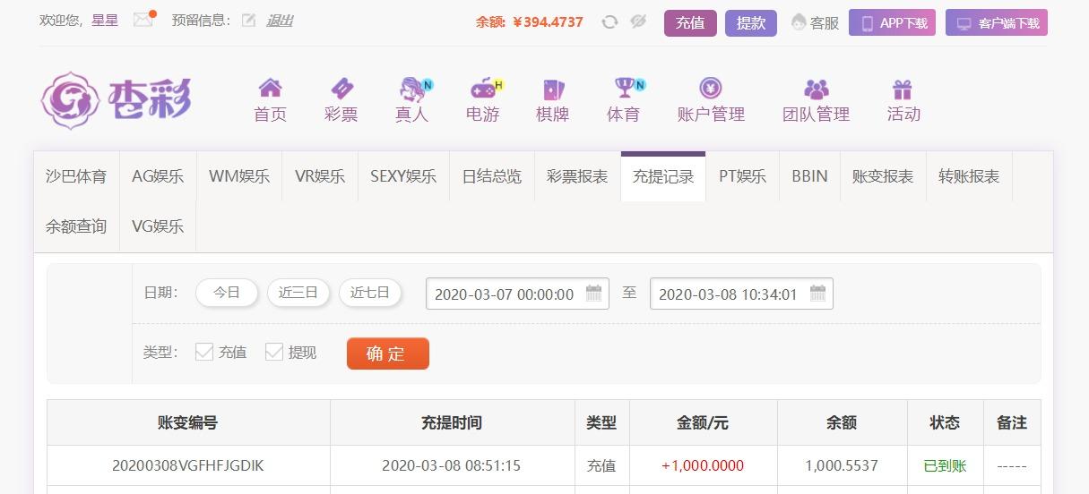
Task: Switch to BBIN tab
Action: point(809,176)
